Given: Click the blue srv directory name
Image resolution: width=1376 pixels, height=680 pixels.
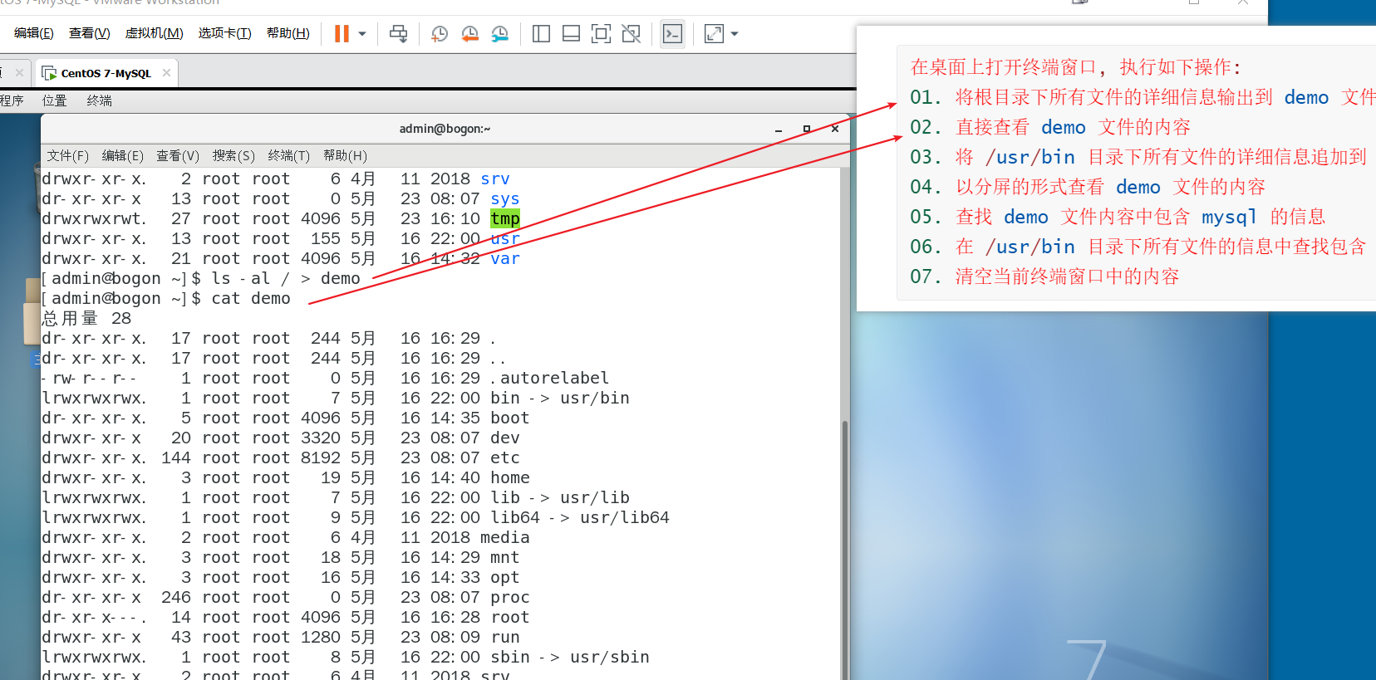Looking at the screenshot, I should point(495,179).
